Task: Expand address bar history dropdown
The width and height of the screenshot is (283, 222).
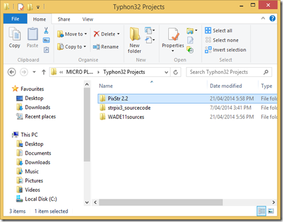Action: pos(166,72)
